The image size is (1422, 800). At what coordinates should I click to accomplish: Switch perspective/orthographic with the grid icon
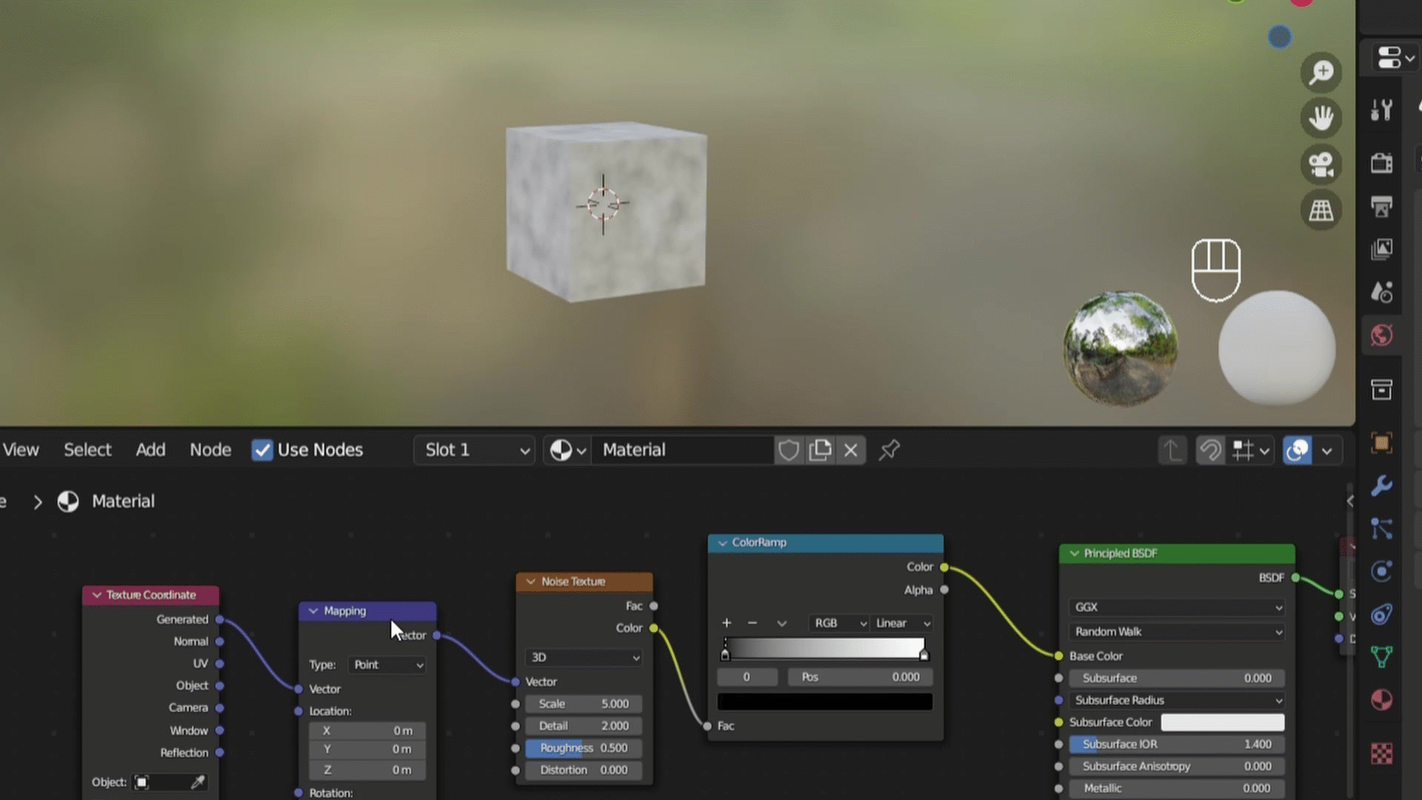(1321, 211)
